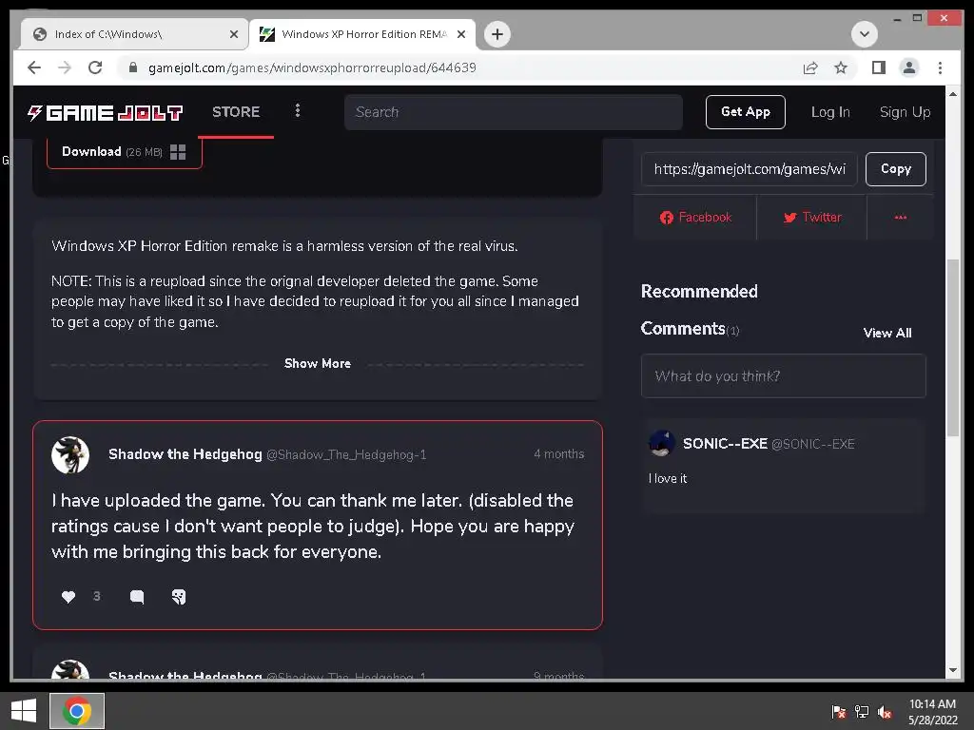
Task: Open the three-dot menu beside STORE
Action: pyautogui.click(x=298, y=110)
